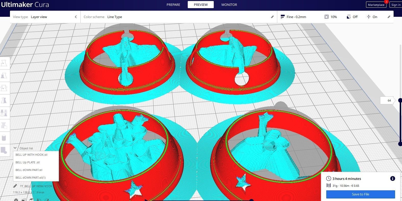Viewport: 402px width, 201px height.
Task: Click the job name TT_BELL UP WITH HOOK
Action: click(36, 186)
